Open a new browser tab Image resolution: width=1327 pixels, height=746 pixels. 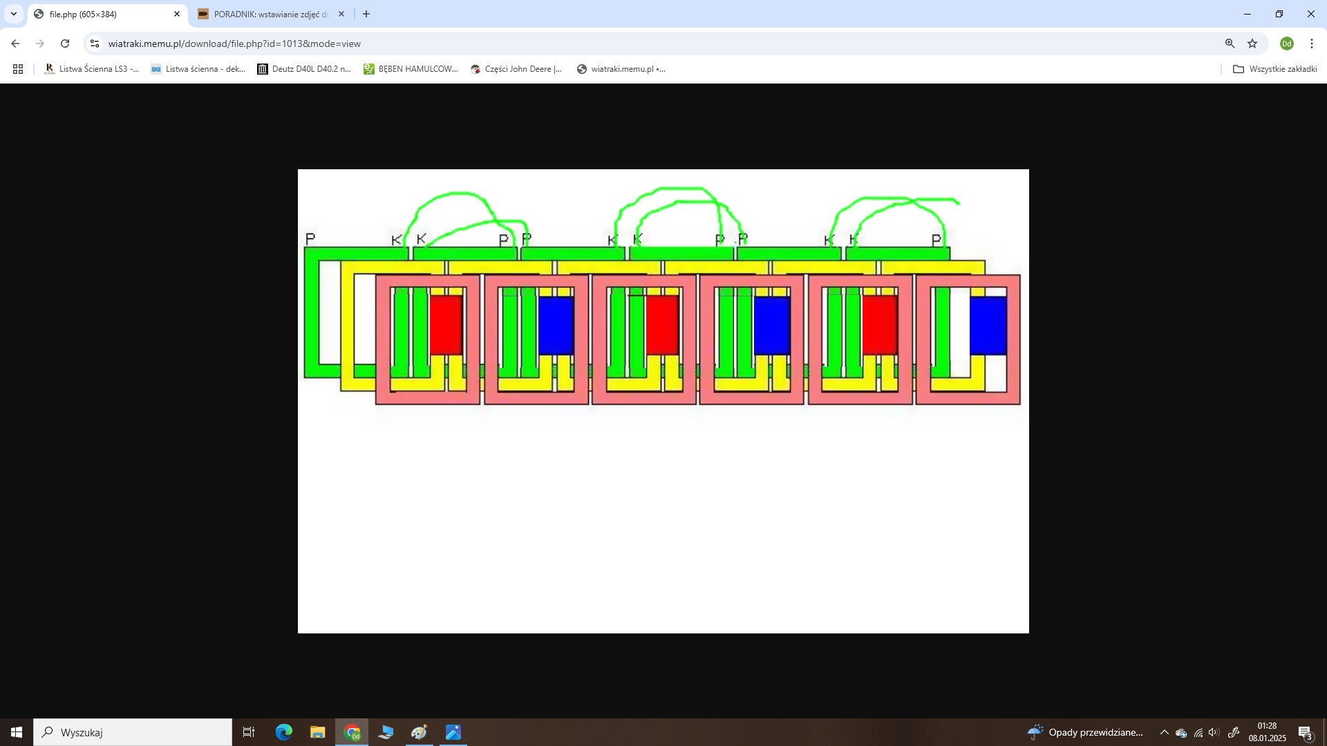pyautogui.click(x=366, y=14)
